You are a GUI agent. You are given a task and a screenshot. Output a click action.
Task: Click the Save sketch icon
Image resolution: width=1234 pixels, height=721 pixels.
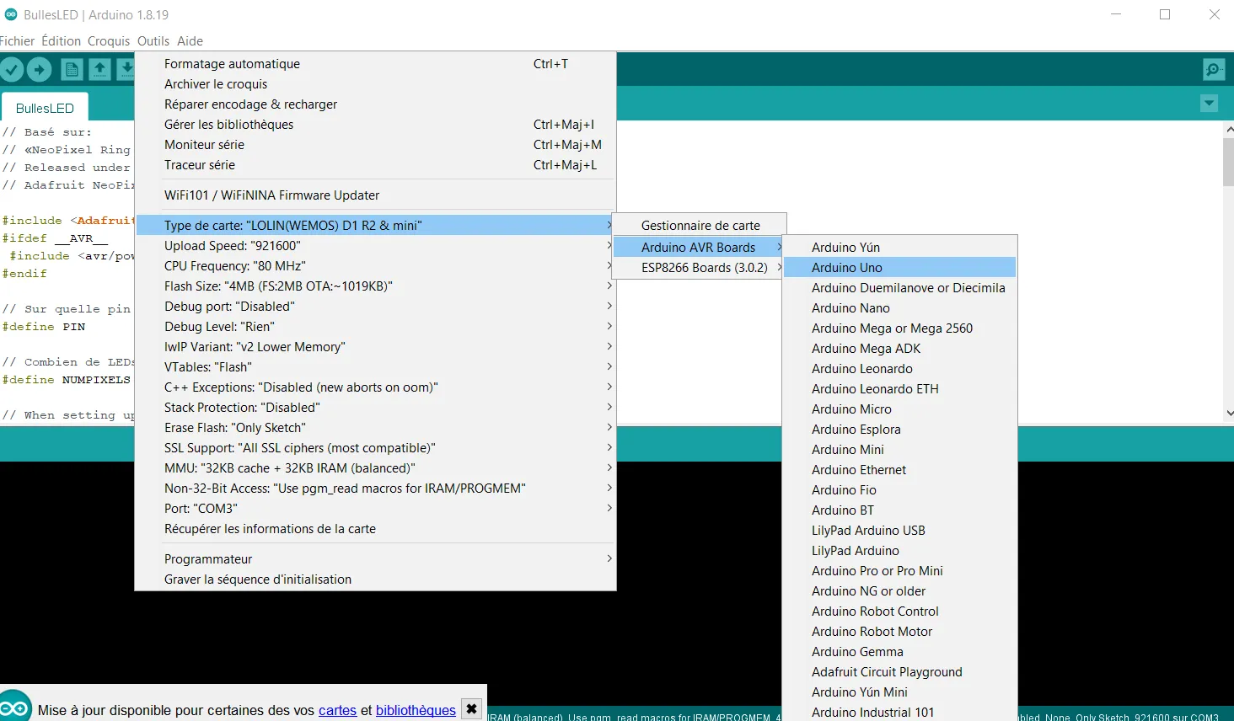coord(126,70)
